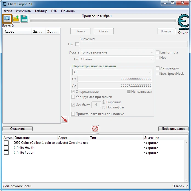
Task: Open the Помощь menu
Action: (68, 11)
